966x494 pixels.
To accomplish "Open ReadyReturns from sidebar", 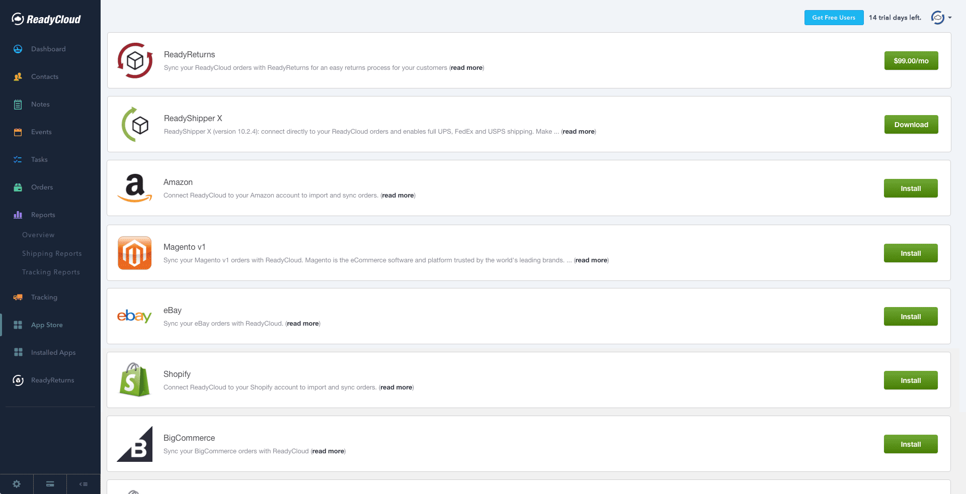I will click(x=52, y=380).
